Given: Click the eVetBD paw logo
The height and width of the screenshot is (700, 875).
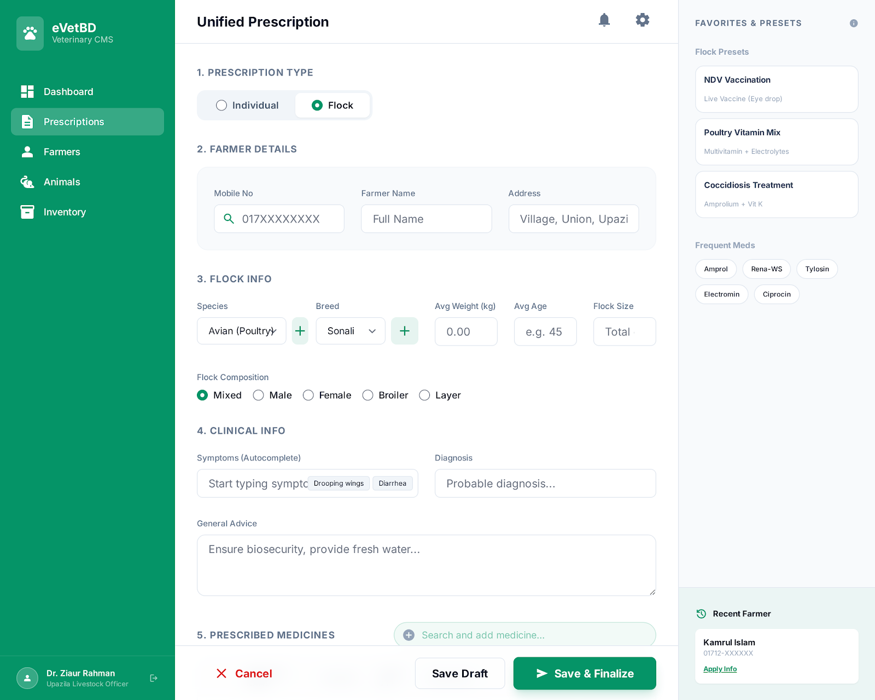Looking at the screenshot, I should (30, 33).
